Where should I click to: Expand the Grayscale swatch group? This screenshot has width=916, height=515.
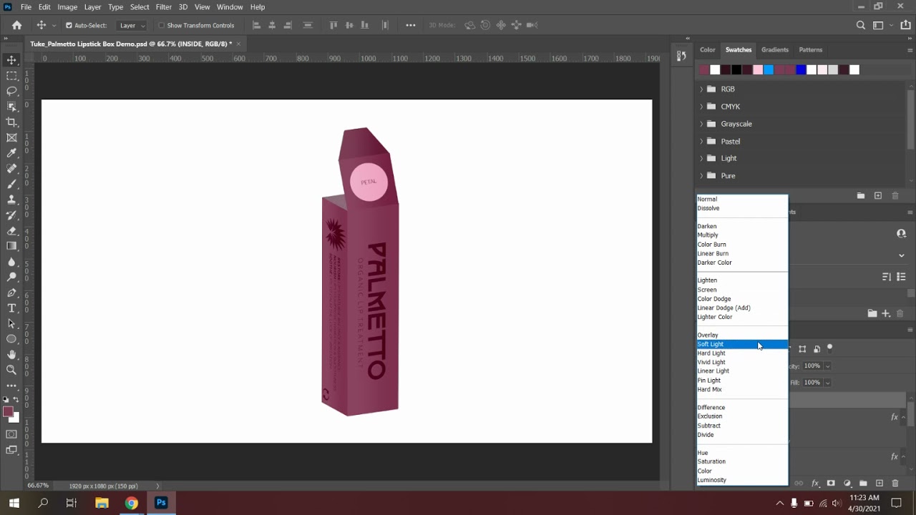coord(701,124)
